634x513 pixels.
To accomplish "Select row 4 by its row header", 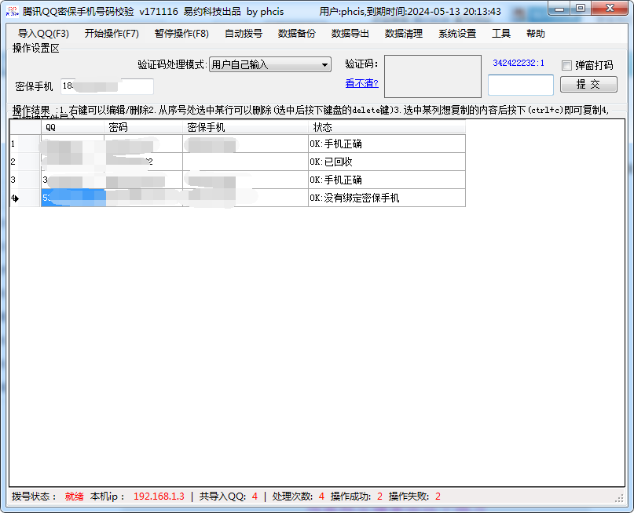I will pyautogui.click(x=25, y=198).
